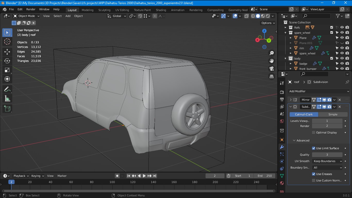Activate the Rotate tool
The image size is (352, 198).
(7, 61)
